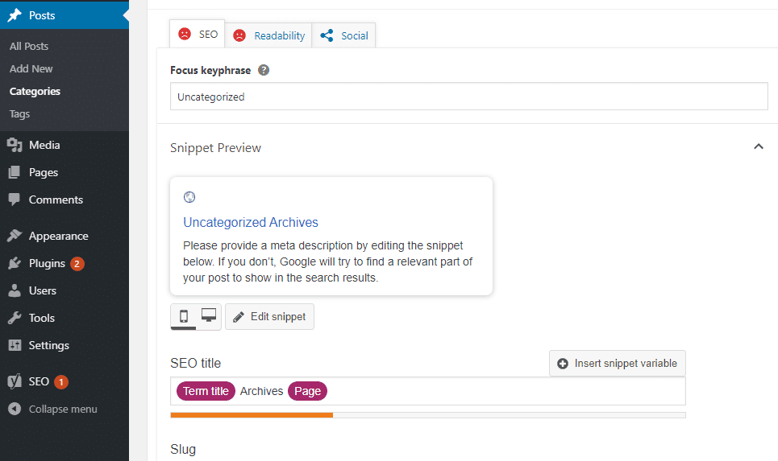The width and height of the screenshot is (778, 461).
Task: Go to Appearance in the sidebar
Action: point(58,236)
